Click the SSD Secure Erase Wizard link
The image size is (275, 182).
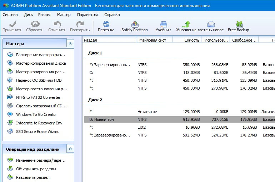[x=38, y=132]
